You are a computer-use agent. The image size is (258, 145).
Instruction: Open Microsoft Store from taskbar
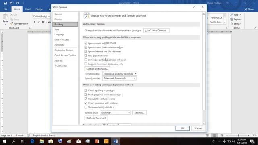(51, 141)
